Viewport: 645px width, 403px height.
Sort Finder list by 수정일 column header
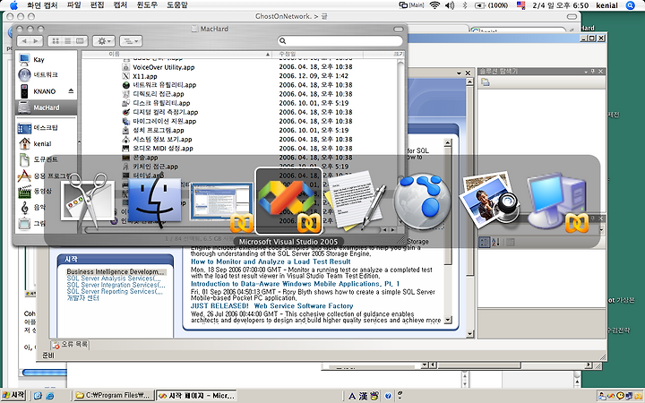pyautogui.click(x=317, y=54)
